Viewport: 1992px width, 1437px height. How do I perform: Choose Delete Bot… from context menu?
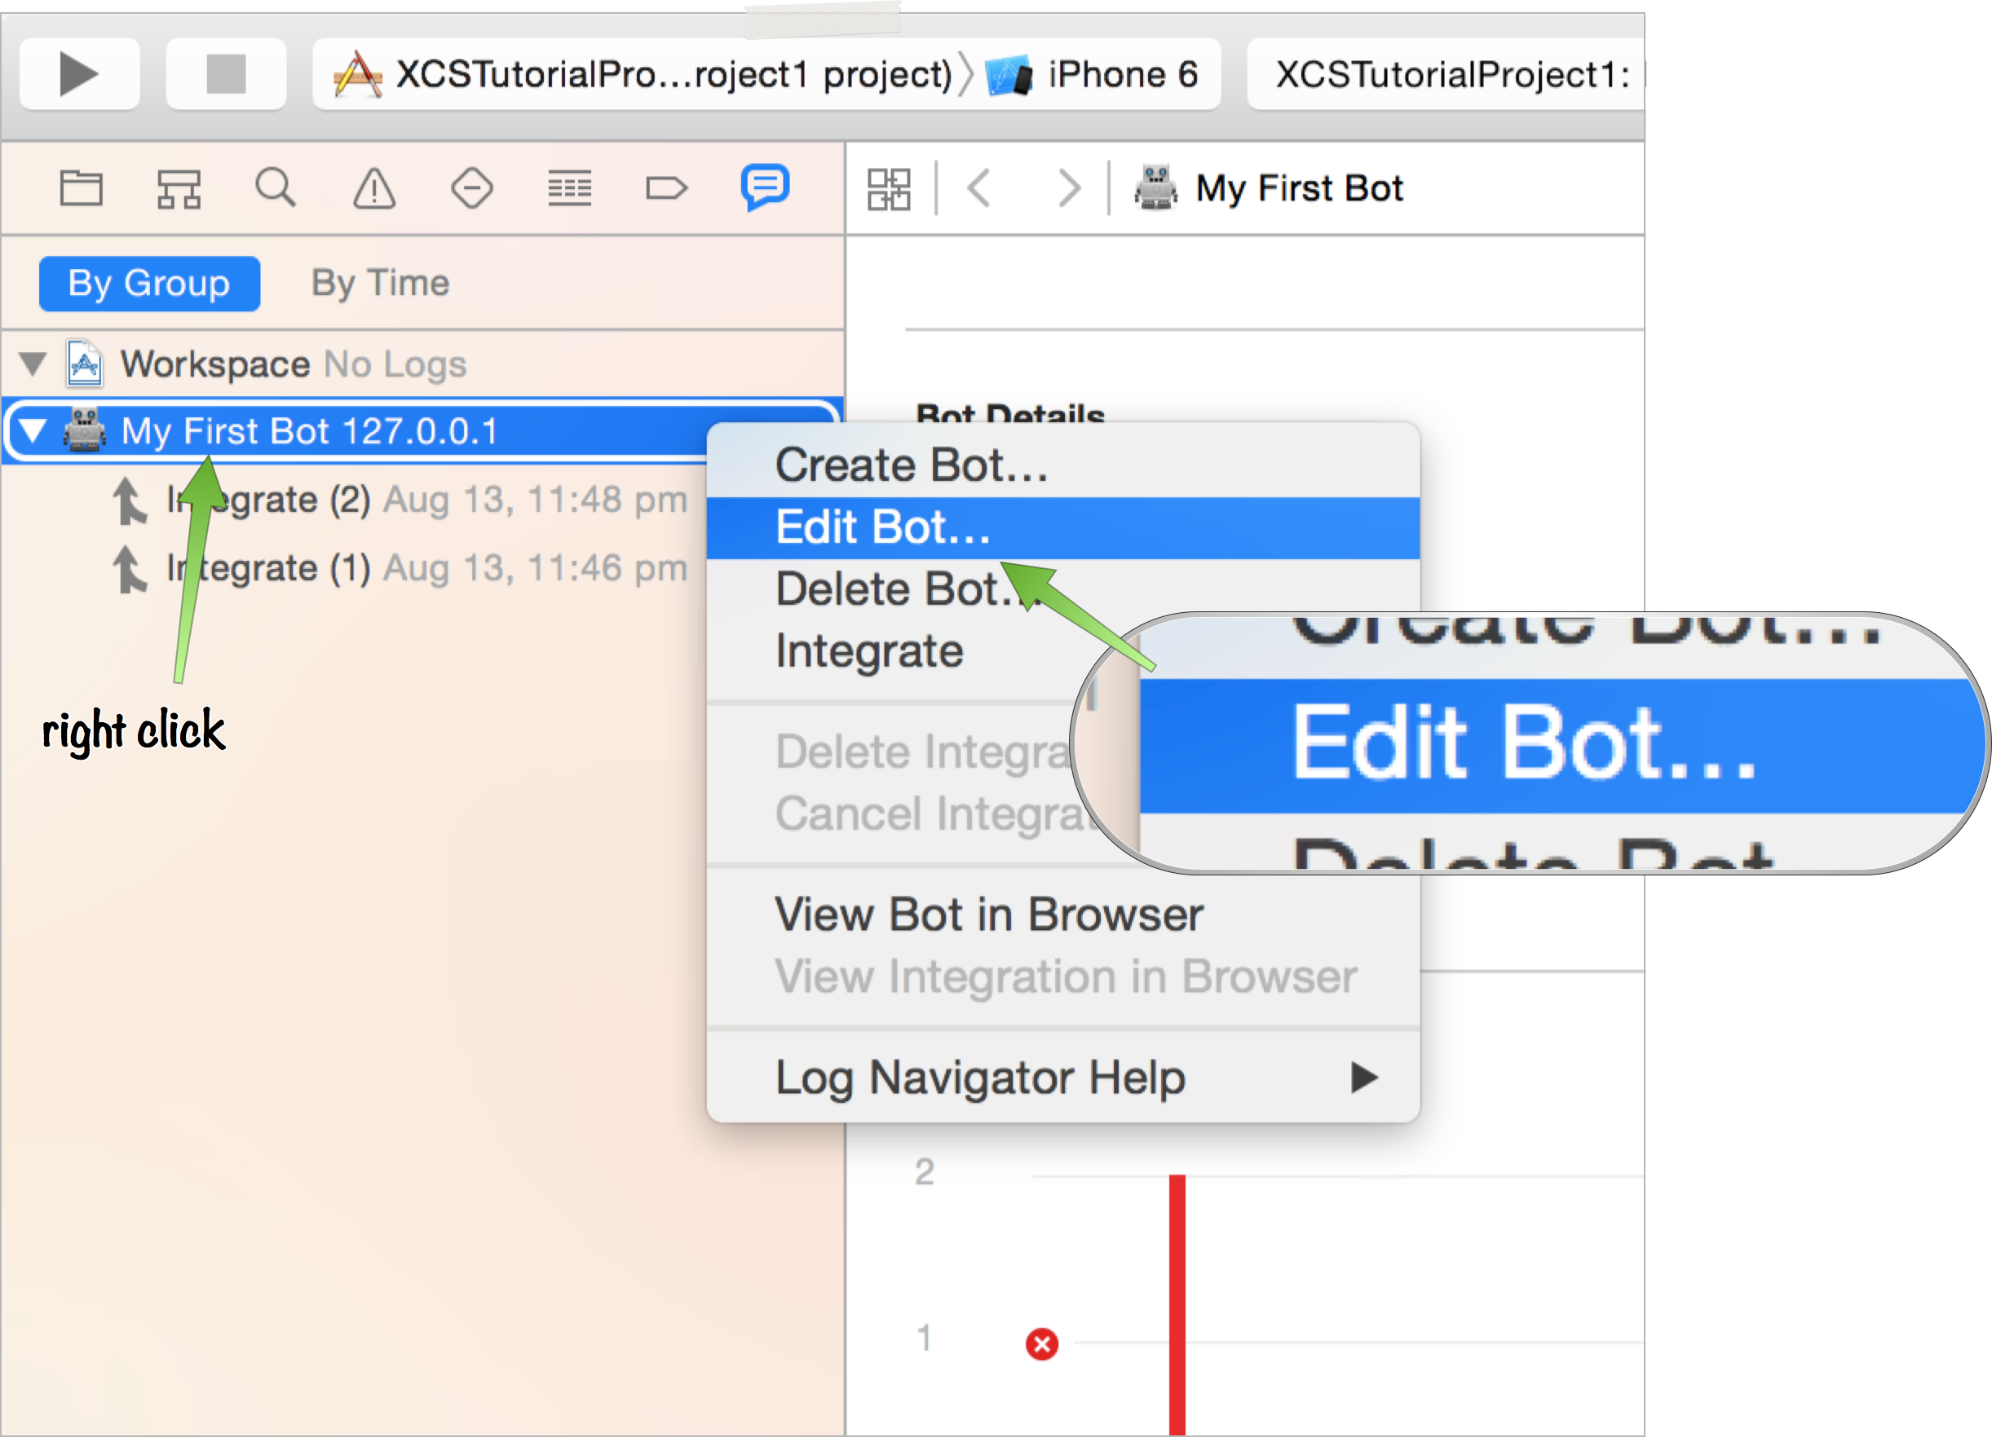[x=1062, y=589]
